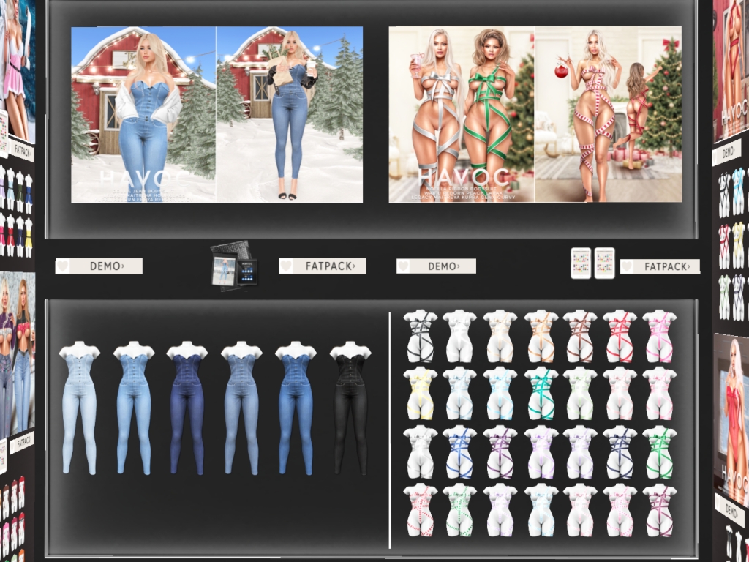Viewport: 749px width, 562px height.
Task: Click the left ribbon bodysuit color HUD icon
Action: [x=580, y=263]
